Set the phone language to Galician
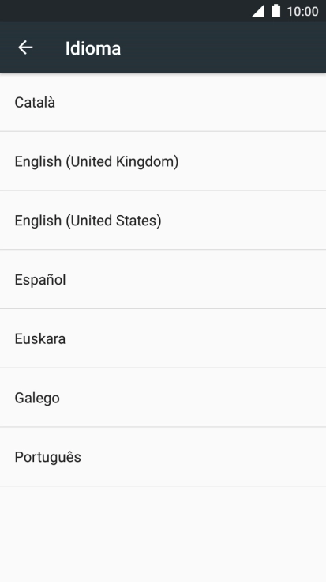 click(x=163, y=398)
